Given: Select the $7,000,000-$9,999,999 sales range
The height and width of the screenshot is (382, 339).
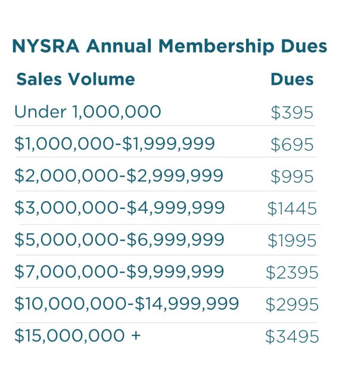Looking at the screenshot, I should (x=119, y=271).
